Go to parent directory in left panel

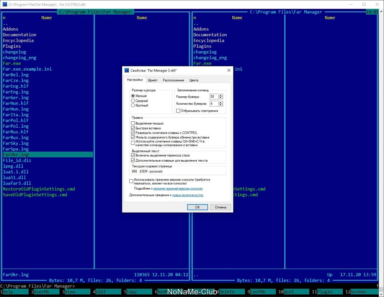(x=5, y=23)
